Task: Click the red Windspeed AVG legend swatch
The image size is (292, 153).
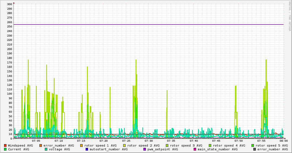Action: tap(5, 145)
